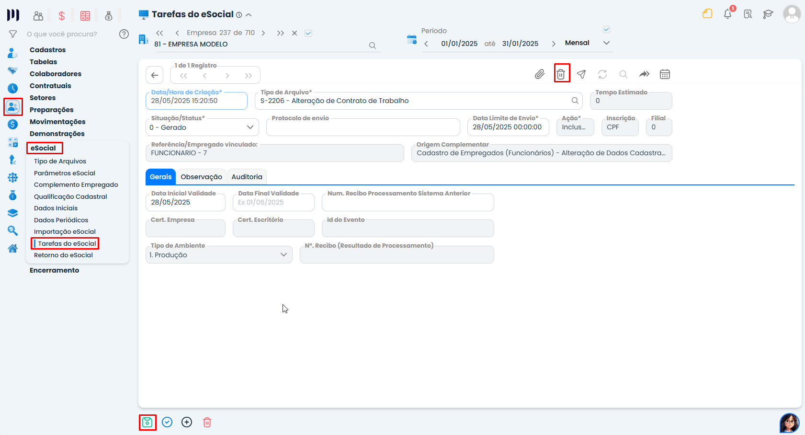This screenshot has width=805, height=435.
Task: Switch to the Observação tab
Action: [201, 177]
